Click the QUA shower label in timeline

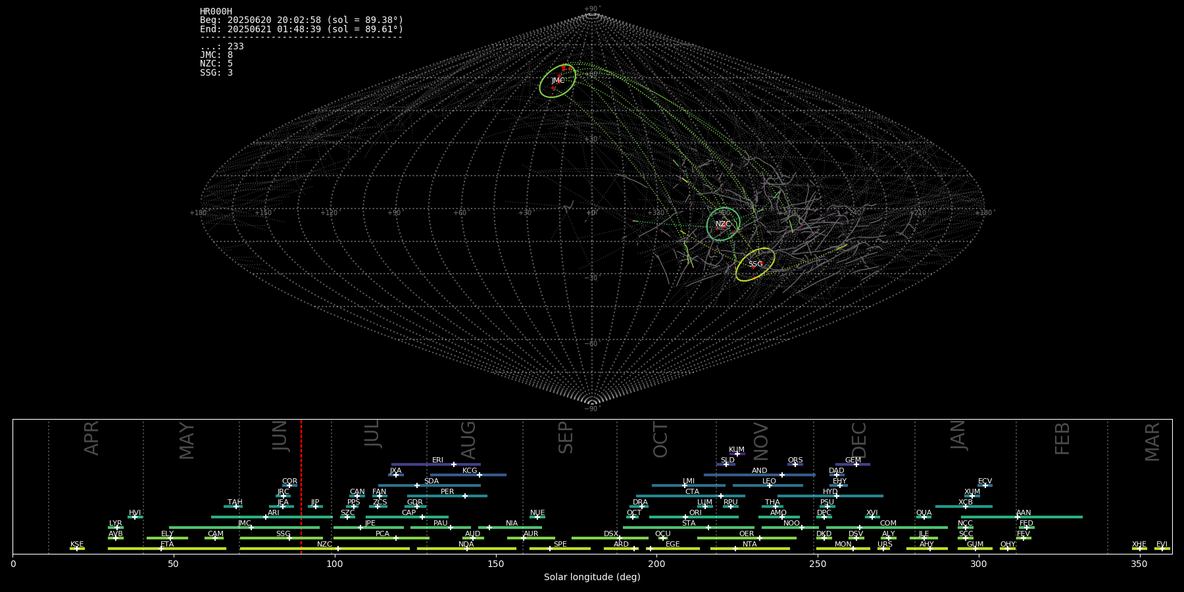pos(924,513)
